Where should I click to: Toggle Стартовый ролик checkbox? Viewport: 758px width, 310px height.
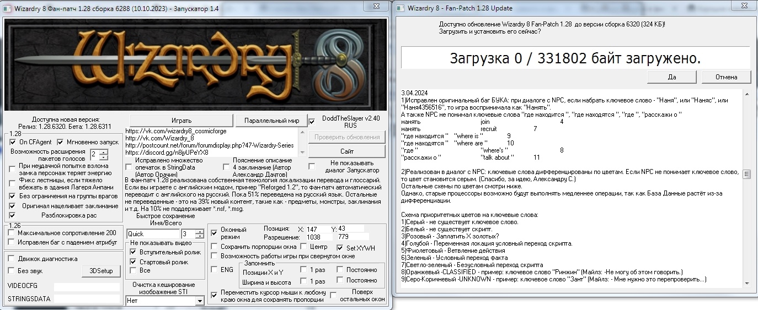(133, 262)
